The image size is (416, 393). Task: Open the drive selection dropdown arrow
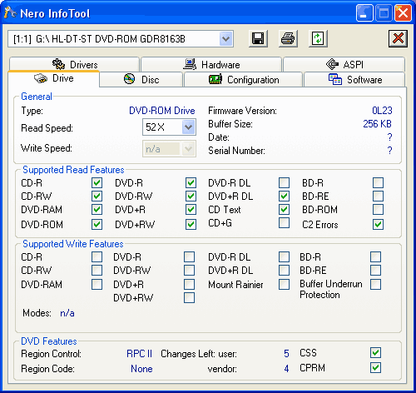click(x=226, y=39)
